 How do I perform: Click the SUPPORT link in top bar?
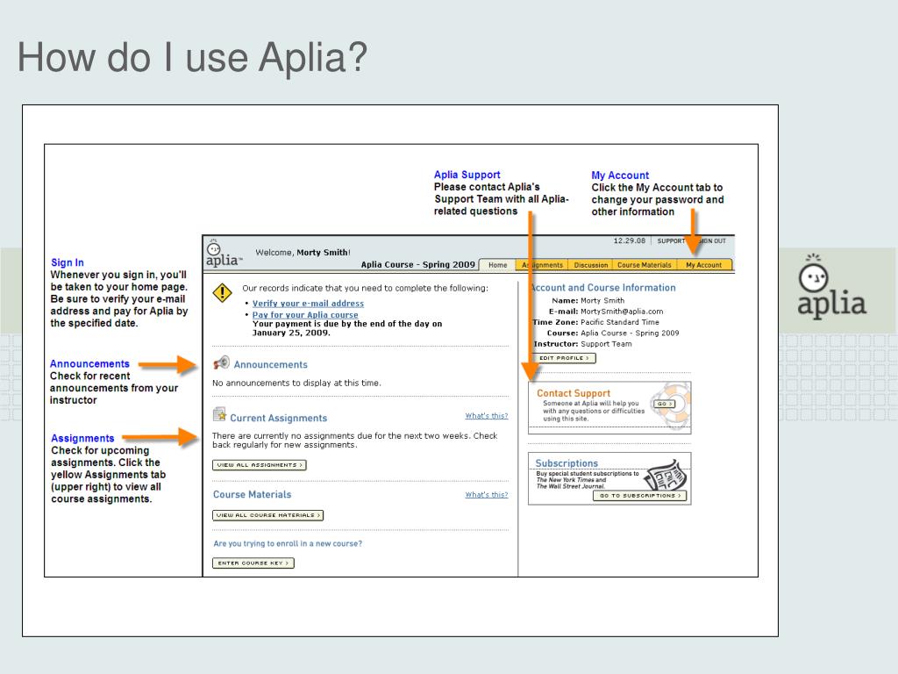tap(671, 240)
